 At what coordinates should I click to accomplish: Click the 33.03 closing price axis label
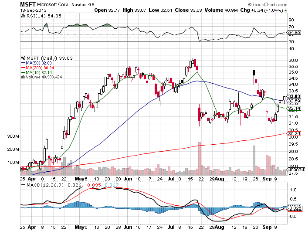coord(294,96)
